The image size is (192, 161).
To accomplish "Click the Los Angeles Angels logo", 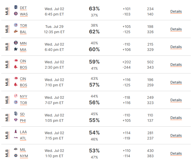I will [16, 131].
